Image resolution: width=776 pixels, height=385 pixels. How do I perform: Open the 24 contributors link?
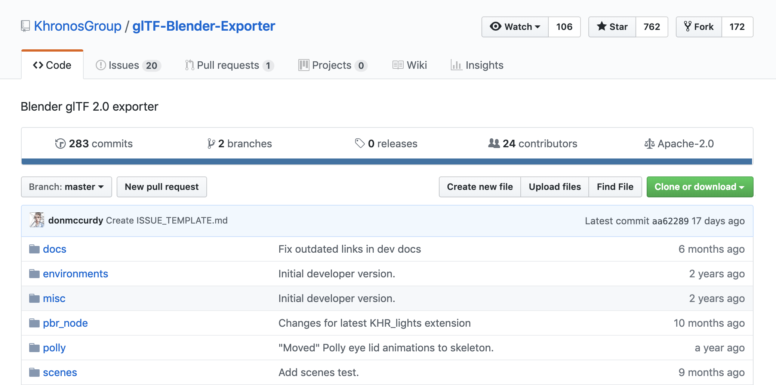pyautogui.click(x=533, y=144)
